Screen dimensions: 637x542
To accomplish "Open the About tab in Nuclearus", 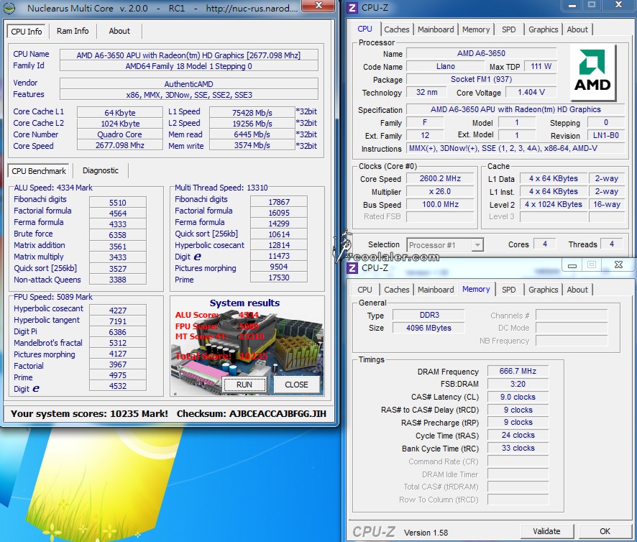I will tap(119, 31).
